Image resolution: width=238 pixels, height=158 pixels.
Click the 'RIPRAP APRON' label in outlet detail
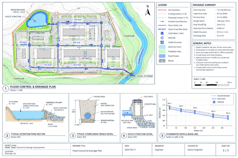coord(132,128)
